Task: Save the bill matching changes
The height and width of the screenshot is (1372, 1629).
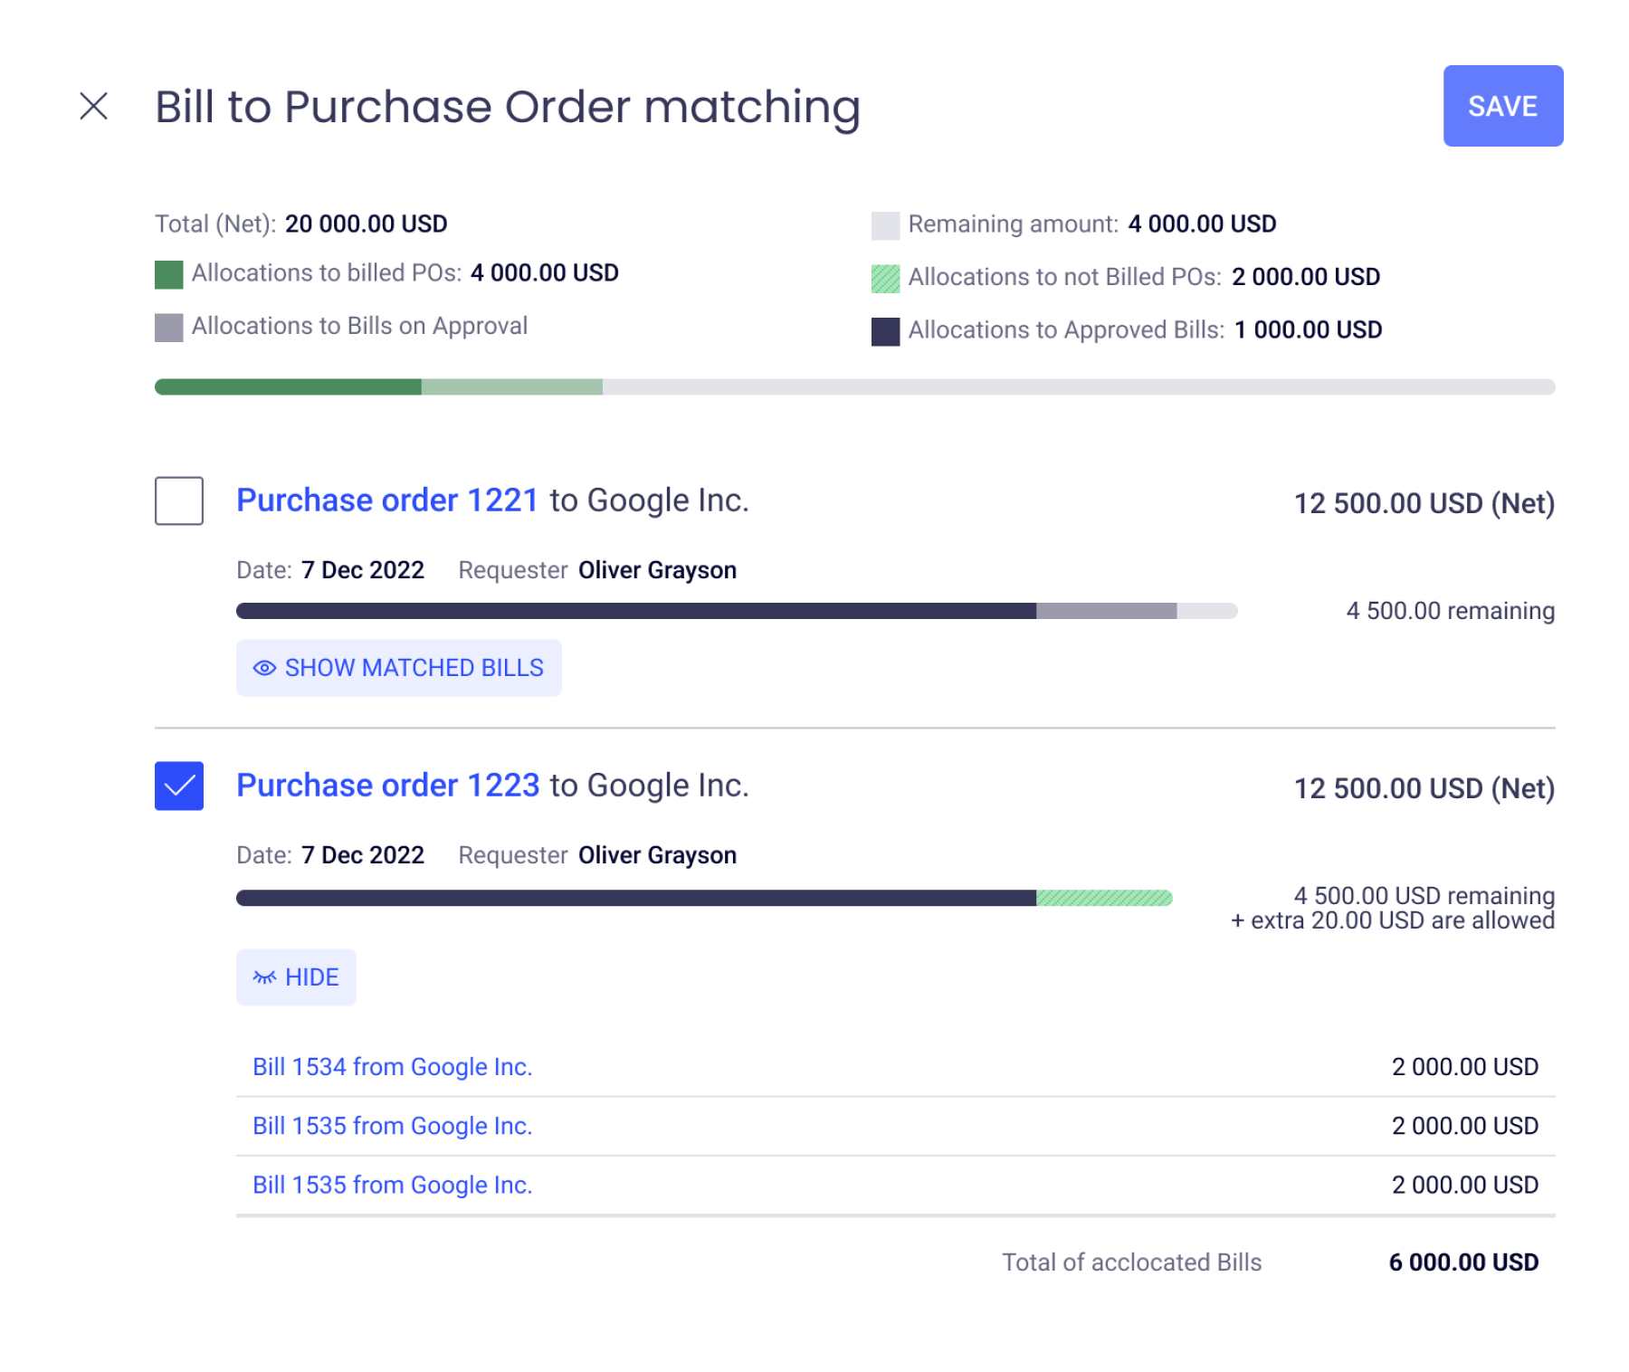Action: click(x=1502, y=106)
